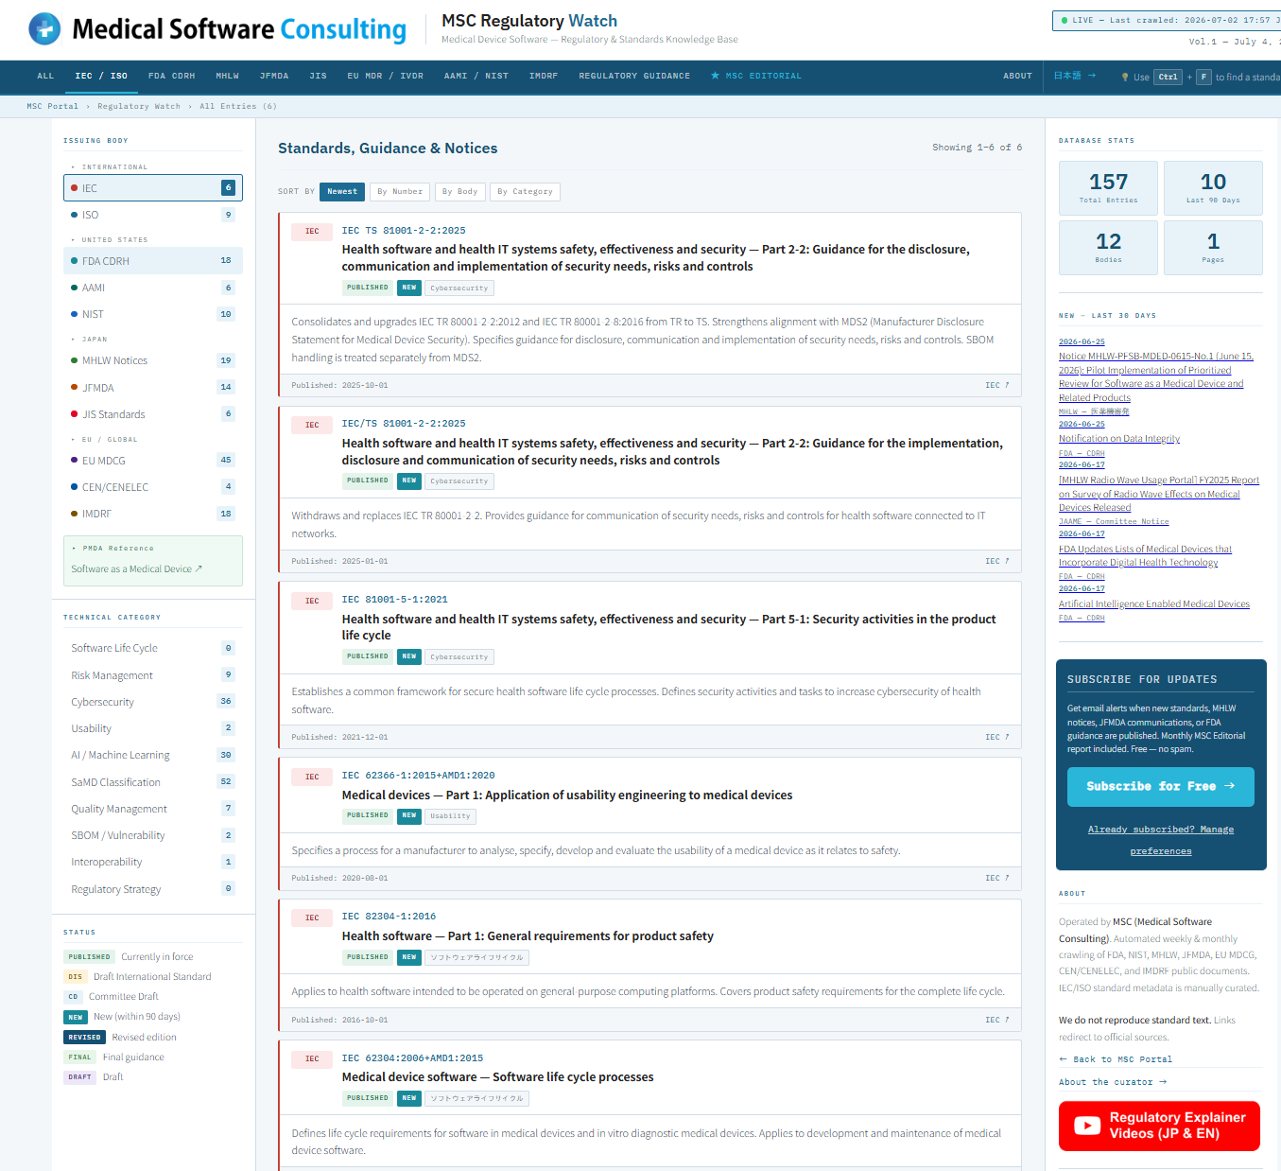Screen dimensions: 1281x1171
Task: Filter by SBOM / Vulnerability category
Action: (x=153, y=835)
